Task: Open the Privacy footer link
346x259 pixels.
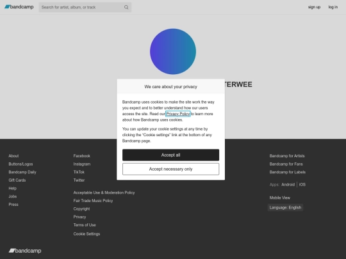Action: [x=79, y=217]
